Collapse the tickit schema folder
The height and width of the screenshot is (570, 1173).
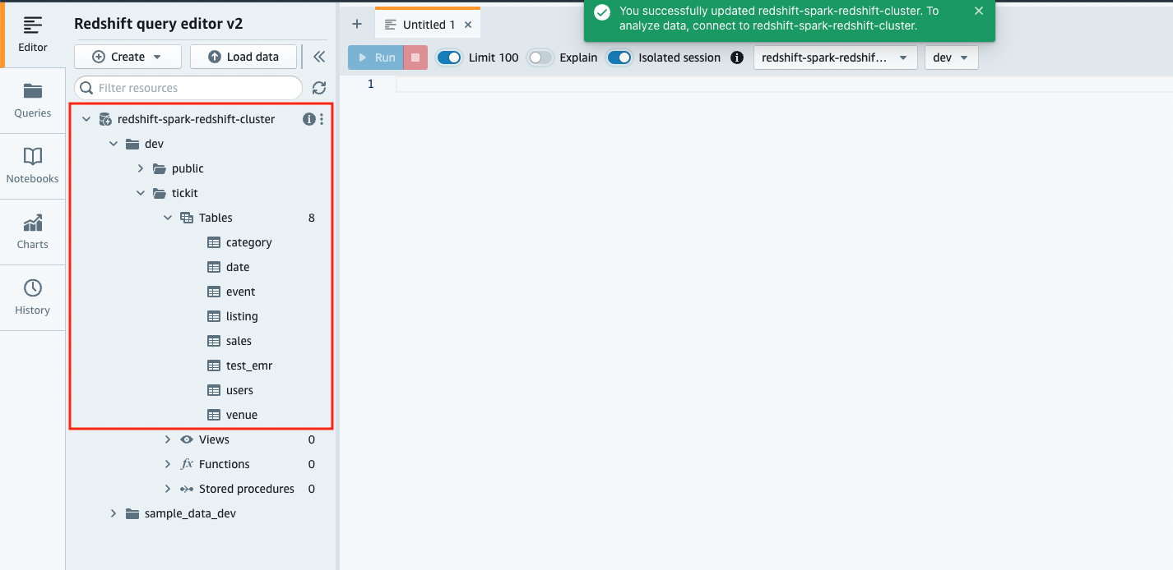(x=141, y=193)
